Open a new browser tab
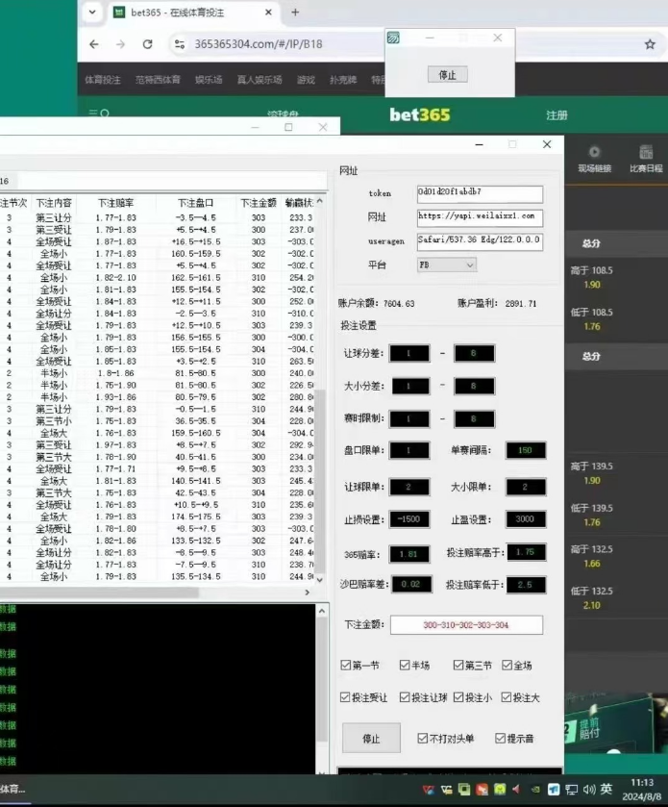Image resolution: width=668 pixels, height=807 pixels. [295, 13]
